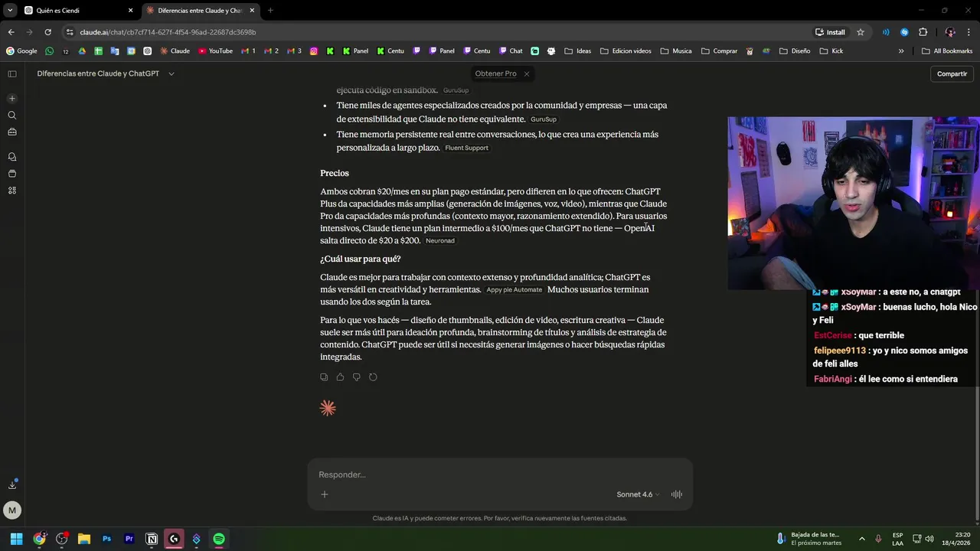980x551 pixels.
Task: Open the Sonnet 4.6 model selector
Action: (637, 494)
